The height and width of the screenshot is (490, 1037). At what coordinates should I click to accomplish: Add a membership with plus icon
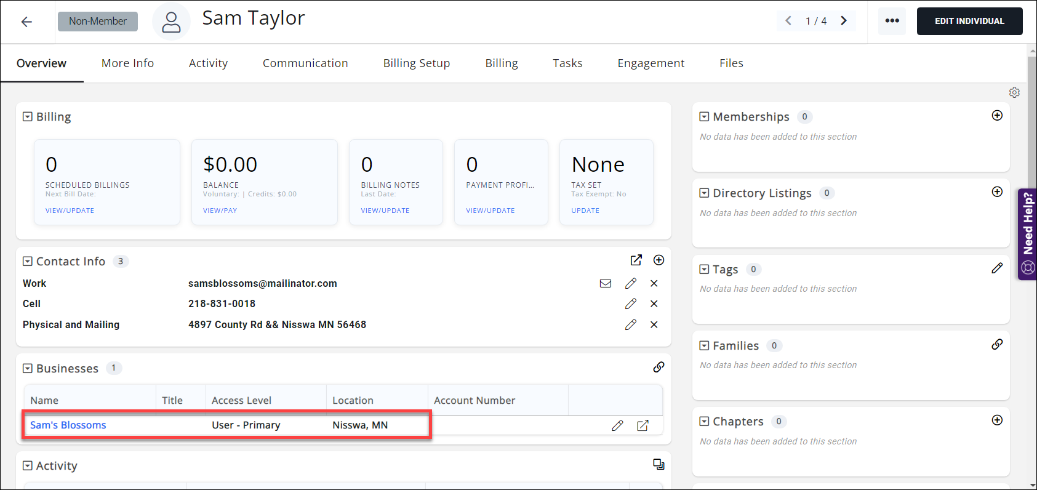click(x=997, y=116)
